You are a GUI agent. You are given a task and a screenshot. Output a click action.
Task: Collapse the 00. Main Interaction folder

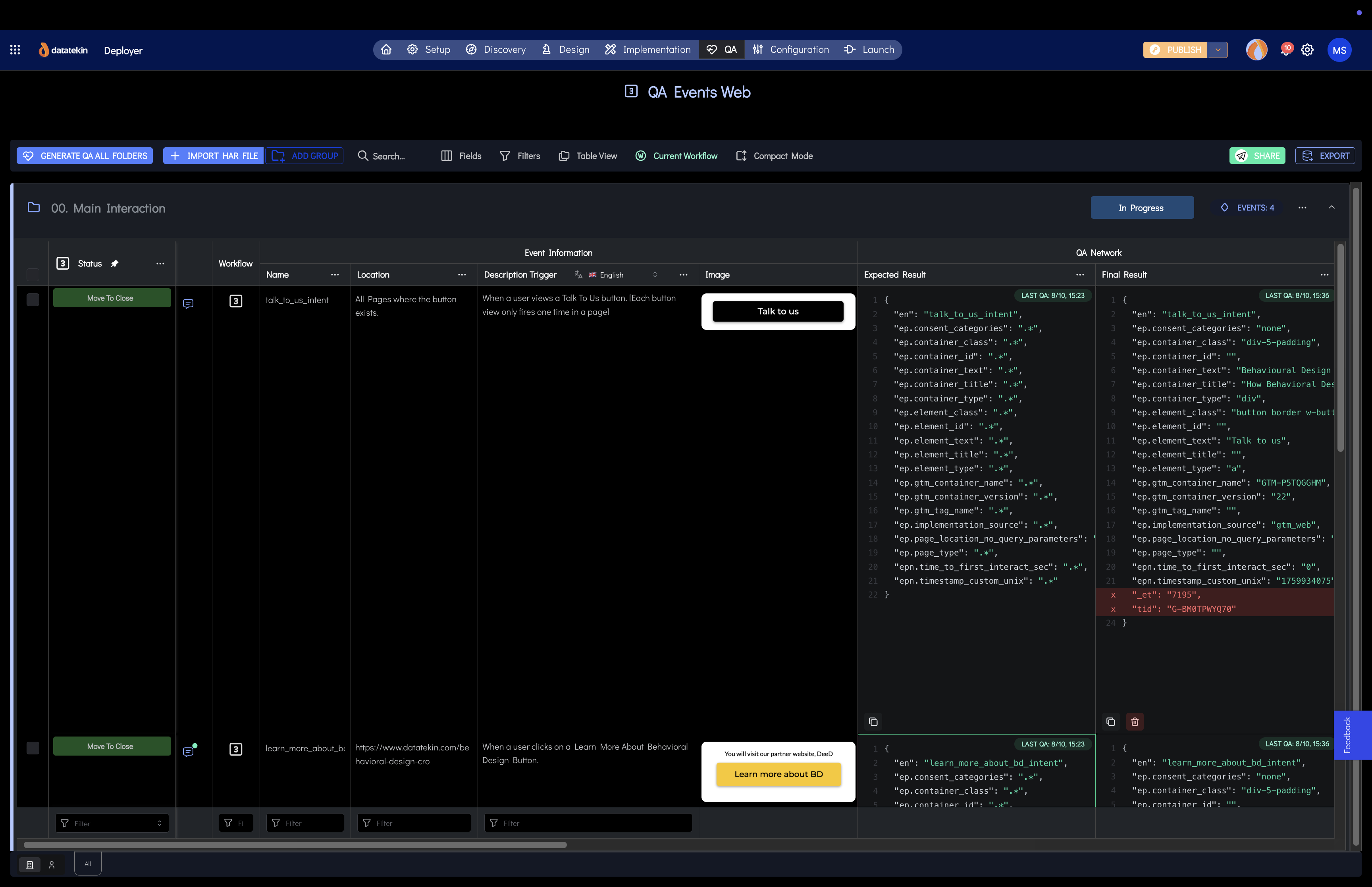[1331, 207]
